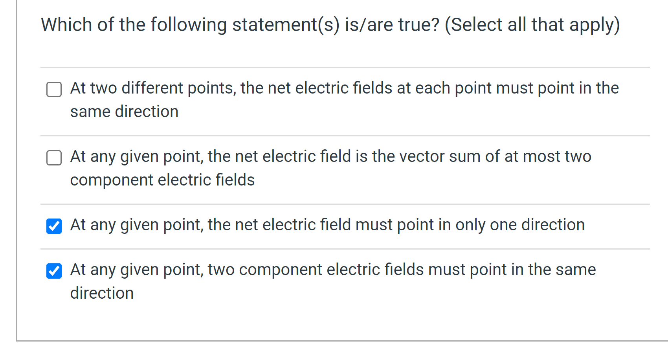Check the 'at most two component electric fields' checkbox

point(54,158)
